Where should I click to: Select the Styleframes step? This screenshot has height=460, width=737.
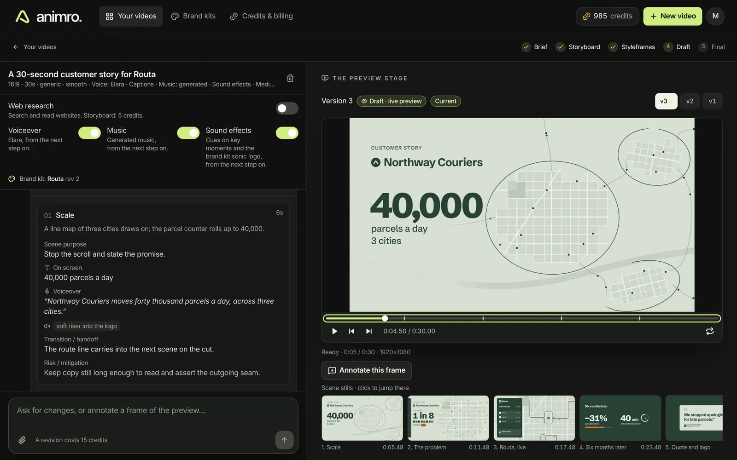click(632, 47)
